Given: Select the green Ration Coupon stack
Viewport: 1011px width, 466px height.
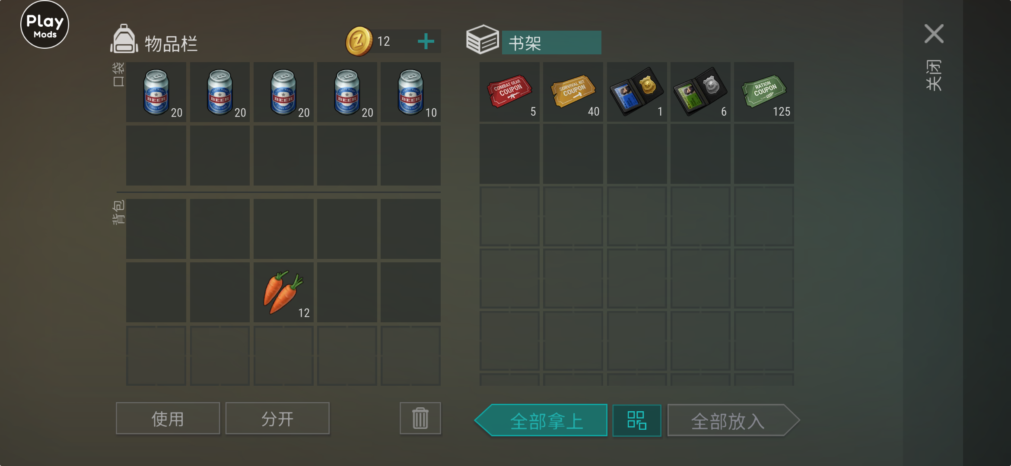Looking at the screenshot, I should (x=764, y=91).
